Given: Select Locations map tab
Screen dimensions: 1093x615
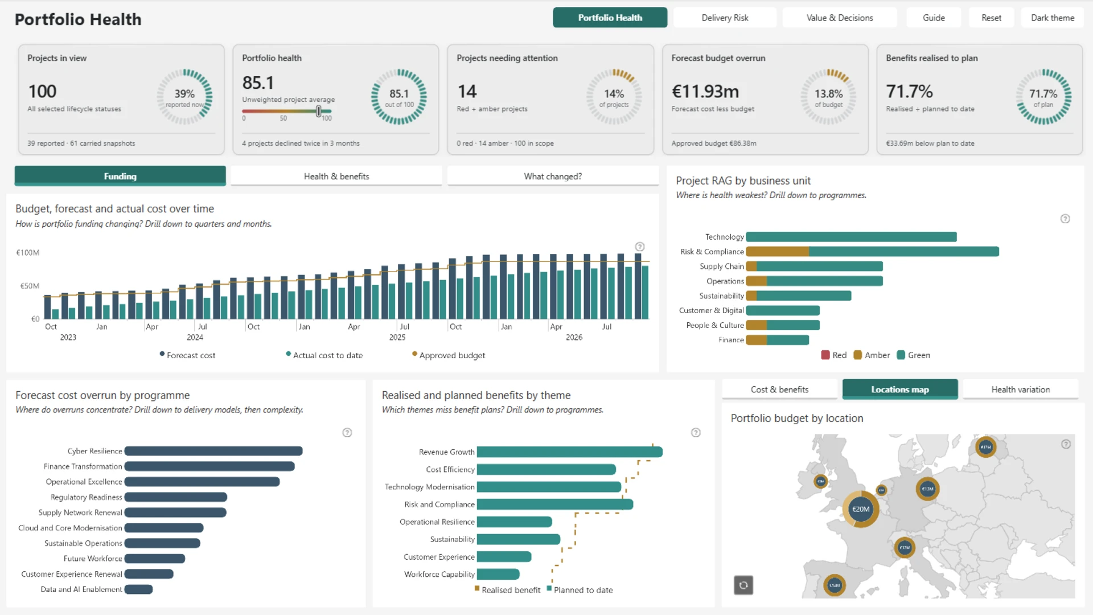Looking at the screenshot, I should (900, 389).
